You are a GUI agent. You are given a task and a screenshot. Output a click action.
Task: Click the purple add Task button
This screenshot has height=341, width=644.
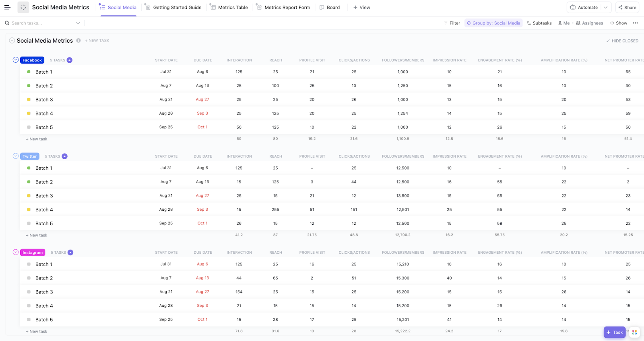coord(614,332)
